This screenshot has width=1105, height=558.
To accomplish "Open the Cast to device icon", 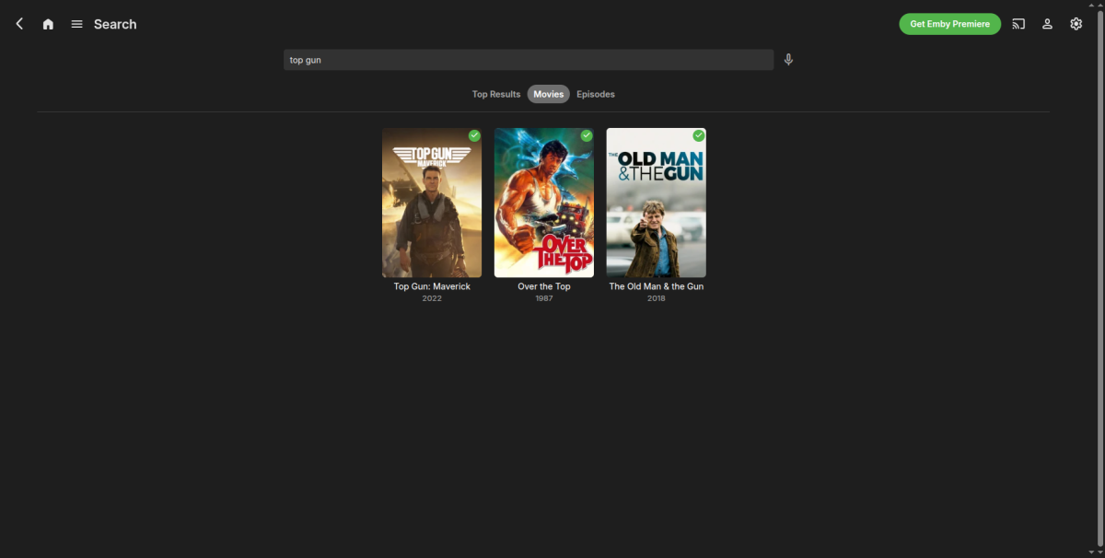I will (1018, 24).
